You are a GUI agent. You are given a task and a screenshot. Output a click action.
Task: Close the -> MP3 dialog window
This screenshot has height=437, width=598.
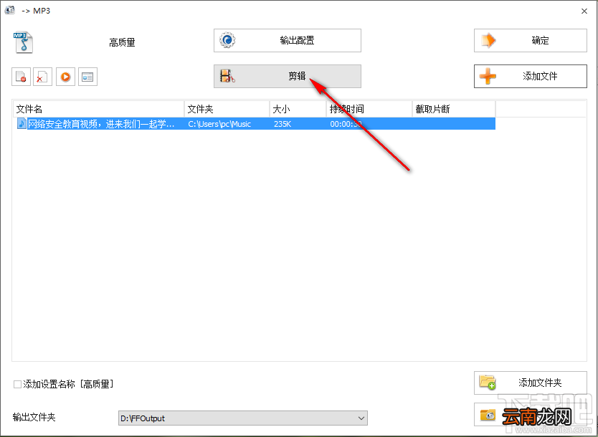(584, 11)
